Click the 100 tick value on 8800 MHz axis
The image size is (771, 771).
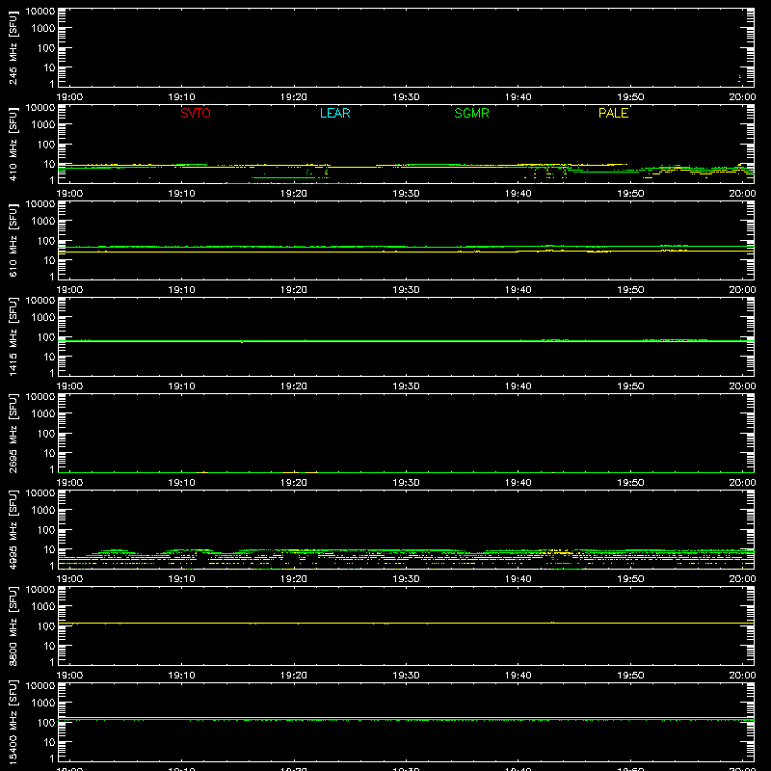pyautogui.click(x=46, y=626)
